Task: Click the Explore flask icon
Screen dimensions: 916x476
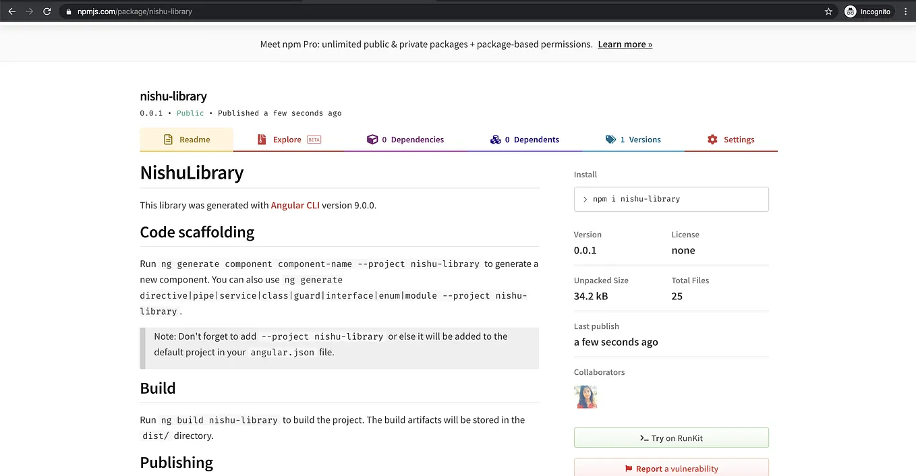Action: pos(262,139)
